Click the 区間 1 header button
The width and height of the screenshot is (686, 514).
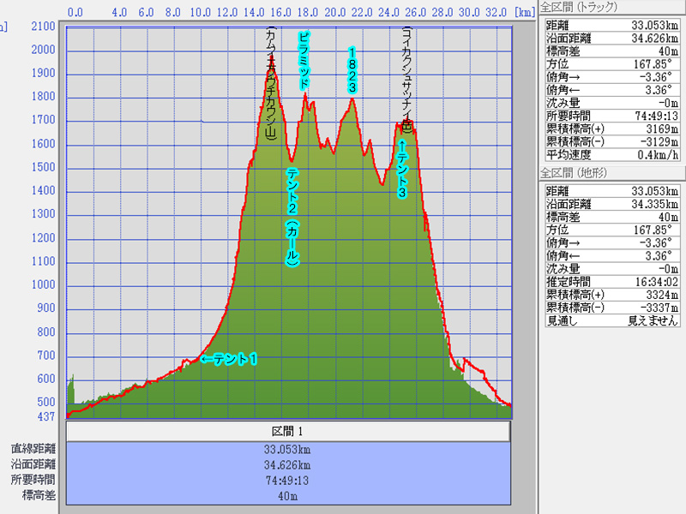pos(289,431)
